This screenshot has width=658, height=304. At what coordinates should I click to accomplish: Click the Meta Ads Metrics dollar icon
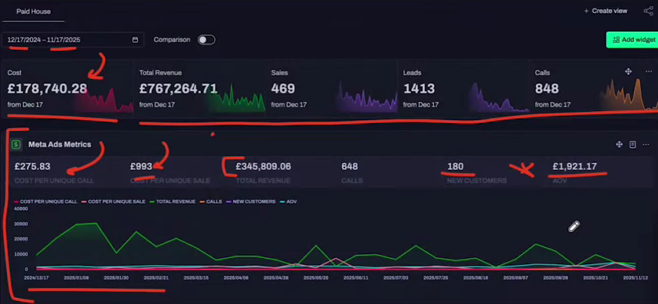tap(16, 145)
